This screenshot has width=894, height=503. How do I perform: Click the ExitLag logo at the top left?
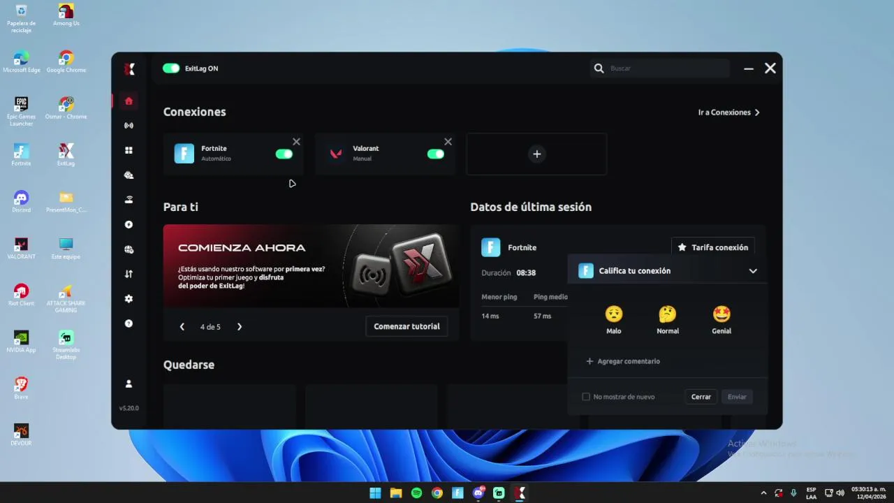(x=129, y=68)
